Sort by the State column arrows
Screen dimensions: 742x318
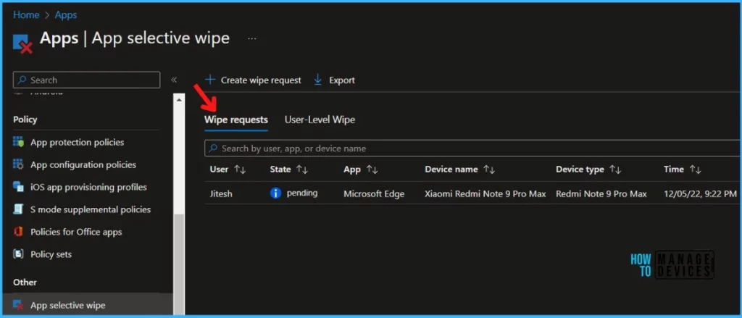(x=302, y=170)
